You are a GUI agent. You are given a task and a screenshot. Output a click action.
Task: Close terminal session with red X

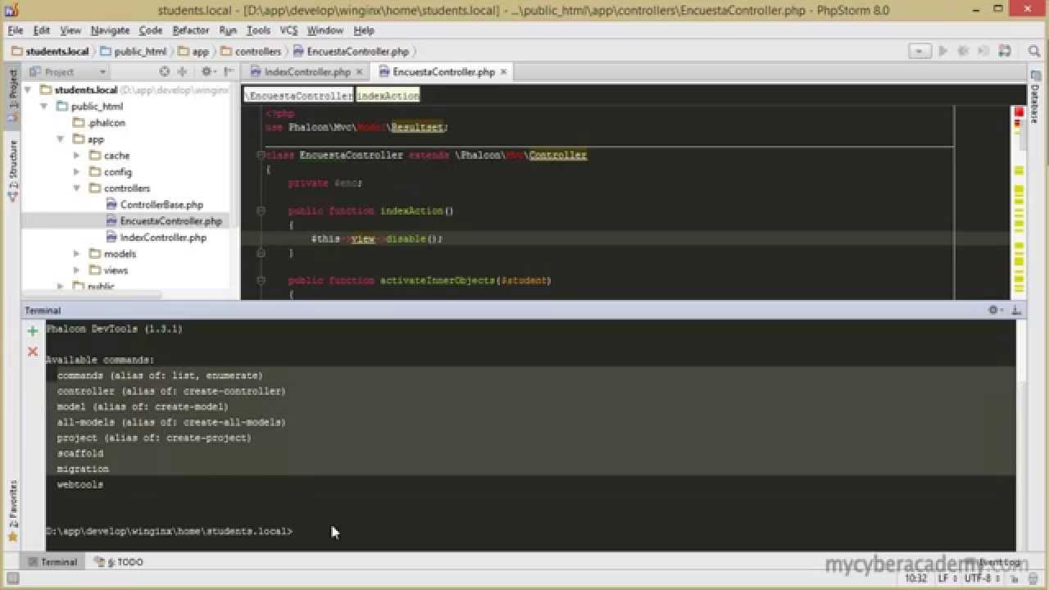pyautogui.click(x=33, y=352)
